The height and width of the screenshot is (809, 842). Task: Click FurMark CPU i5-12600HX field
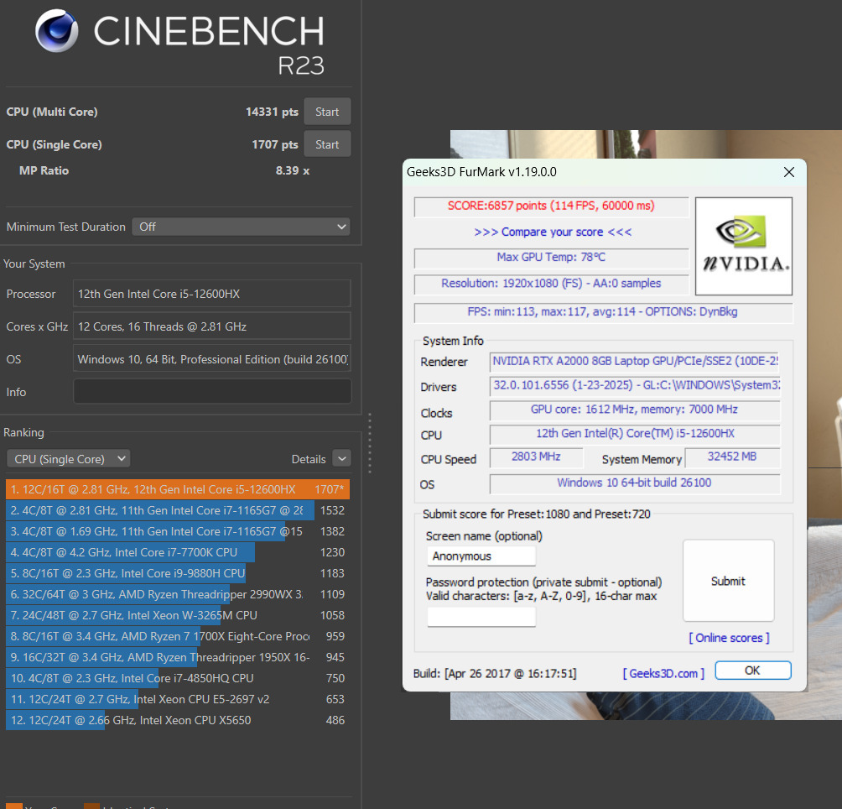635,434
